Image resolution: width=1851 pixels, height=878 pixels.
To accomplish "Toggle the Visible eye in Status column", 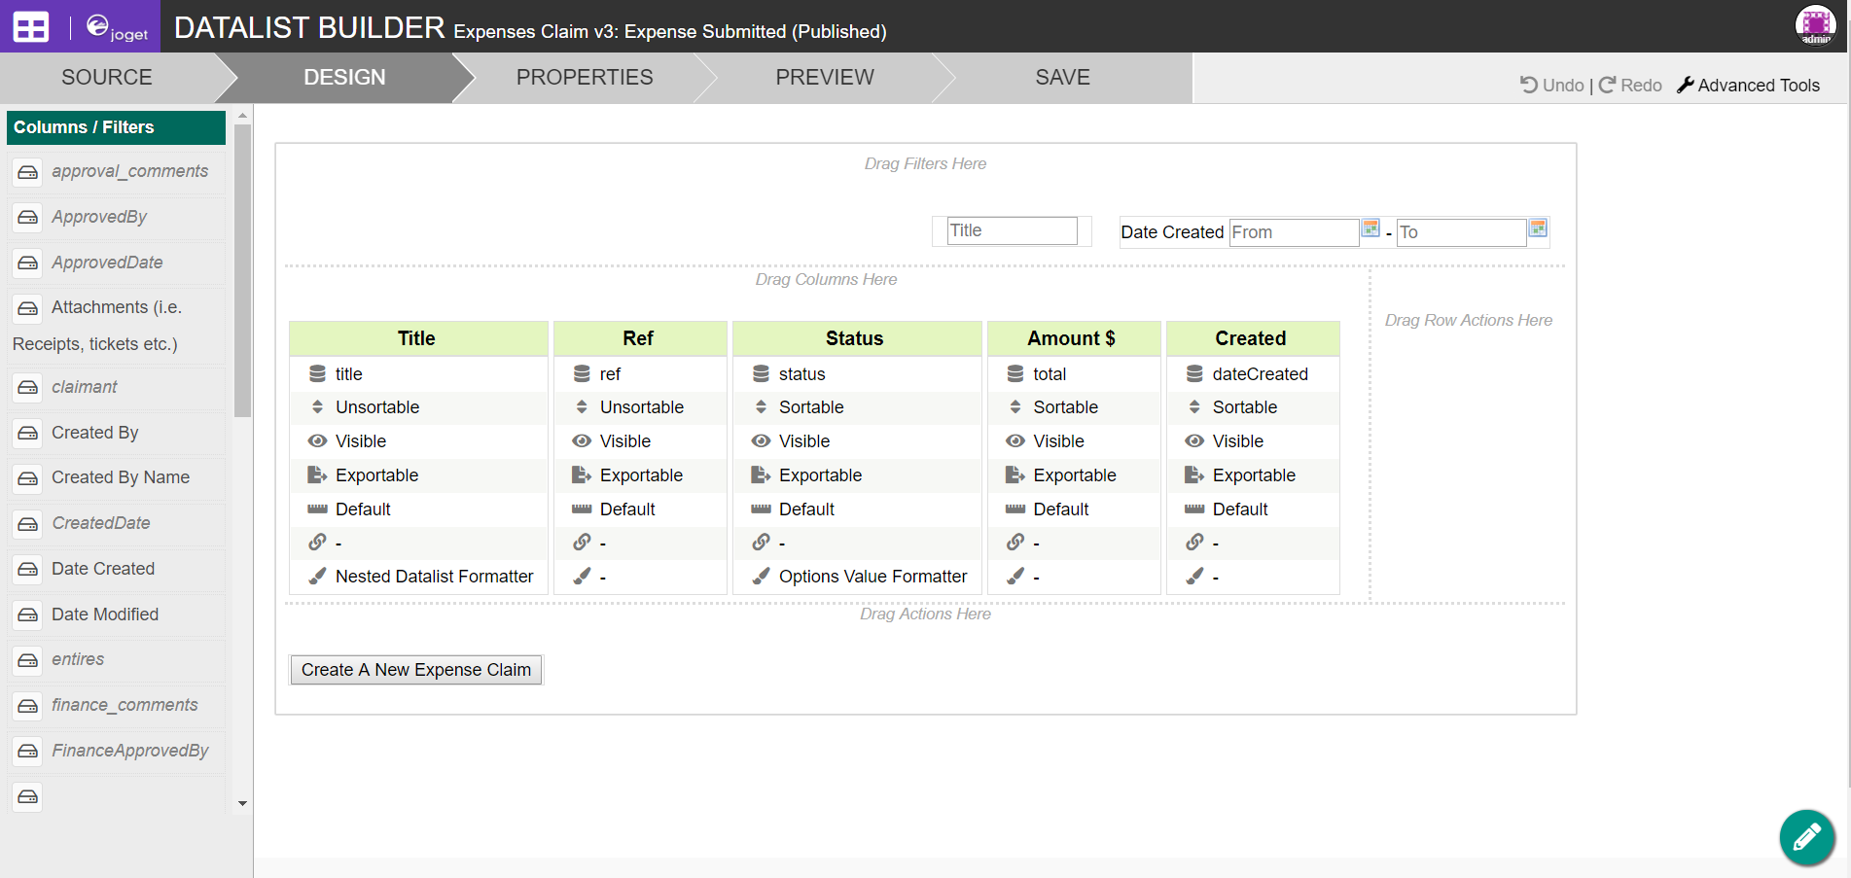I will (x=761, y=441).
